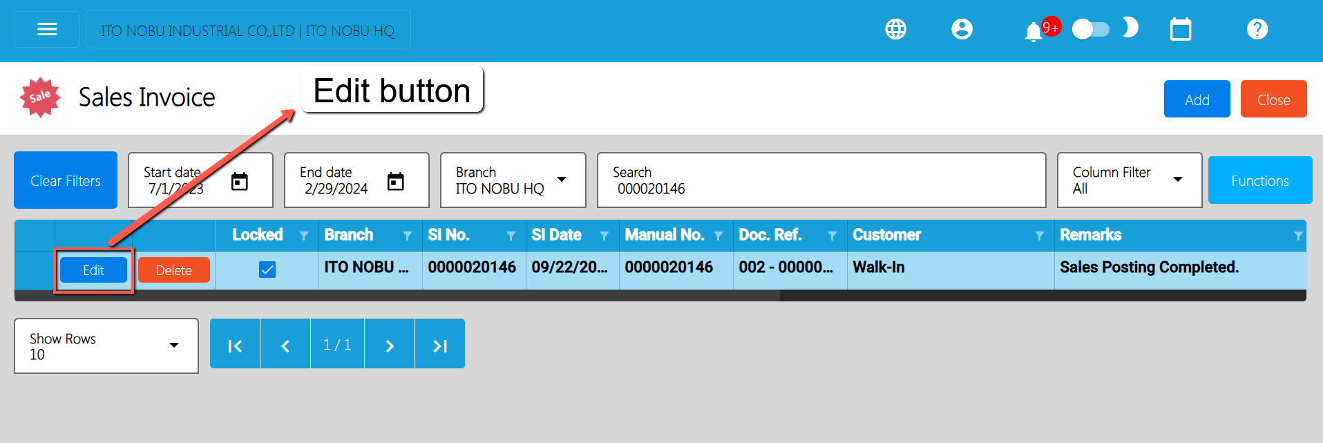The width and height of the screenshot is (1323, 443).
Task: Click the calendar icon in top bar
Action: coord(1180,30)
